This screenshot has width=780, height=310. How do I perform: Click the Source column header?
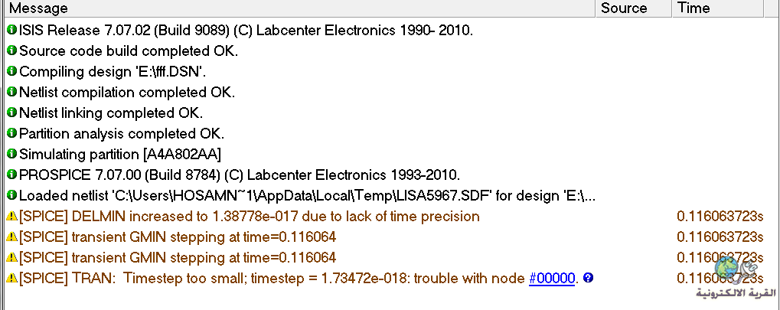coord(633,8)
